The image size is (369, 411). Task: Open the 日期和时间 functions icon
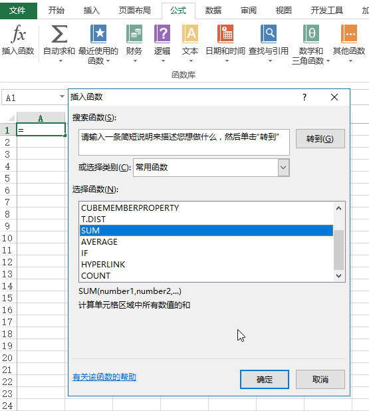tap(225, 34)
